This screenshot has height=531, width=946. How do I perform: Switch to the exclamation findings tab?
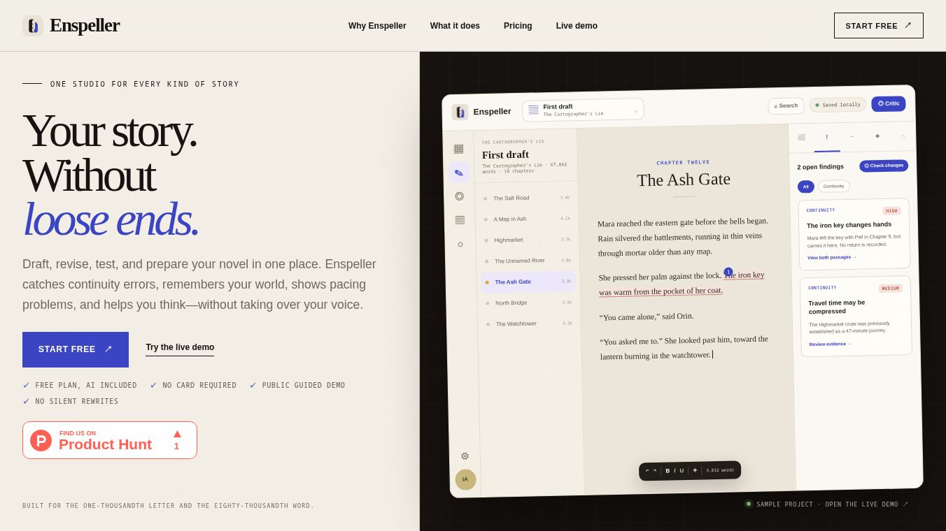826,137
